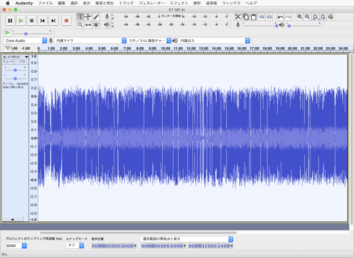This screenshot has height=258, width=354.
Task: Open the 解析 menu
Action: [x=197, y=3]
